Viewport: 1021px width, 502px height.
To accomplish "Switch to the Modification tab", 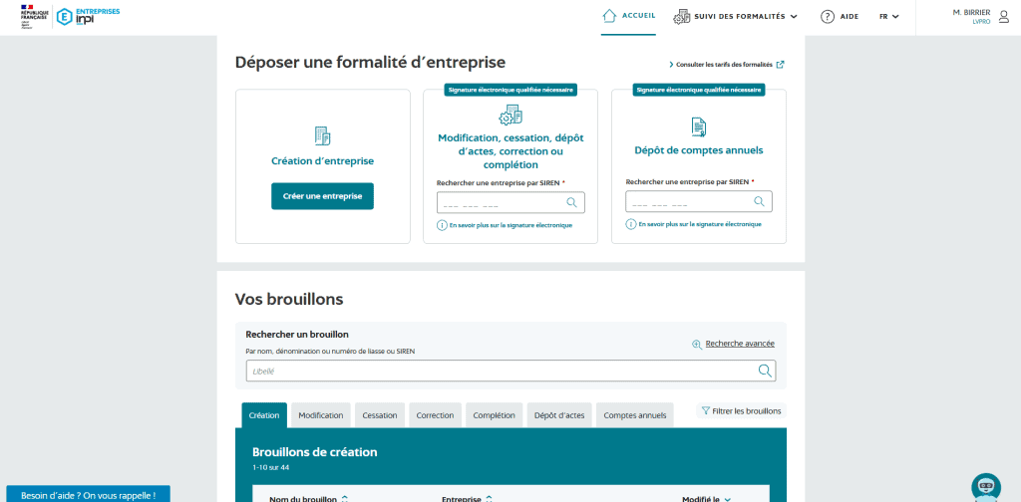I will (x=321, y=415).
